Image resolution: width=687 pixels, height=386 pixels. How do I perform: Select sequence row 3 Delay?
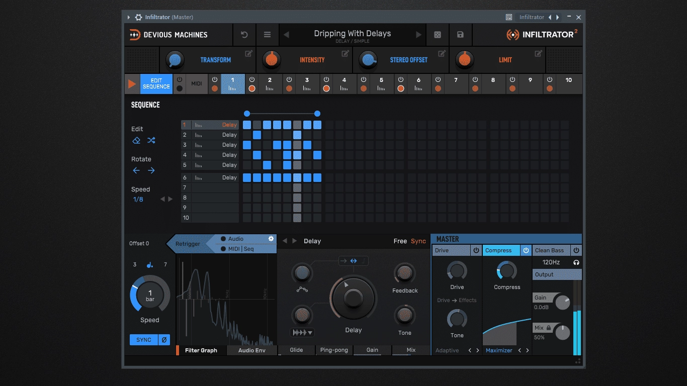coord(210,145)
